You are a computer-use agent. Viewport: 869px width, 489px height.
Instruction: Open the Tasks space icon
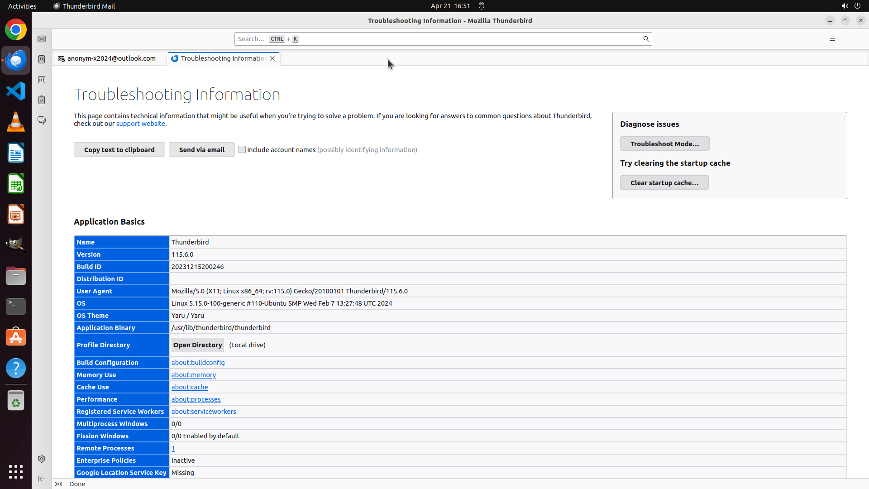[x=42, y=100]
